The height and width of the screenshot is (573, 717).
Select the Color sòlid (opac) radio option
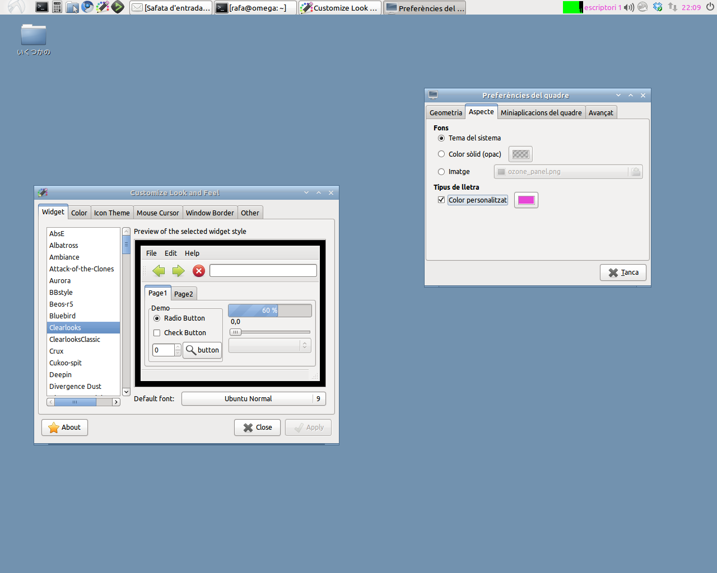click(441, 154)
